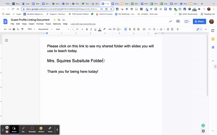Click Increase indent icon
Screen dimensions: 217x135
click(172, 29)
